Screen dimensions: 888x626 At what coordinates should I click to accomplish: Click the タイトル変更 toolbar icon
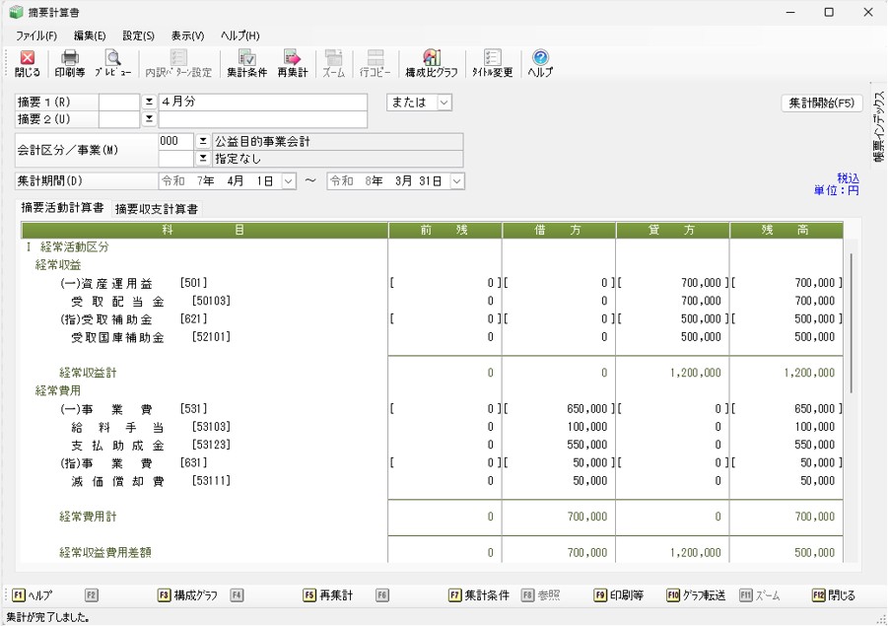493,63
